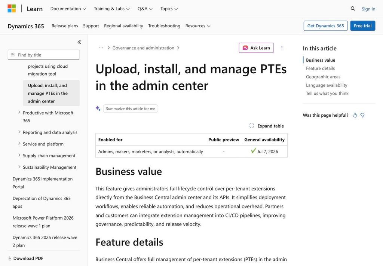
Task: Open Dynamics 365 Implementation Portal
Action: click(x=43, y=183)
